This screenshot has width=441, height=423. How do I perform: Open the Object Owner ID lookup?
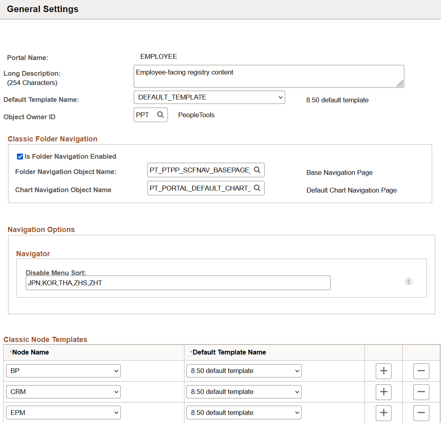(x=160, y=115)
